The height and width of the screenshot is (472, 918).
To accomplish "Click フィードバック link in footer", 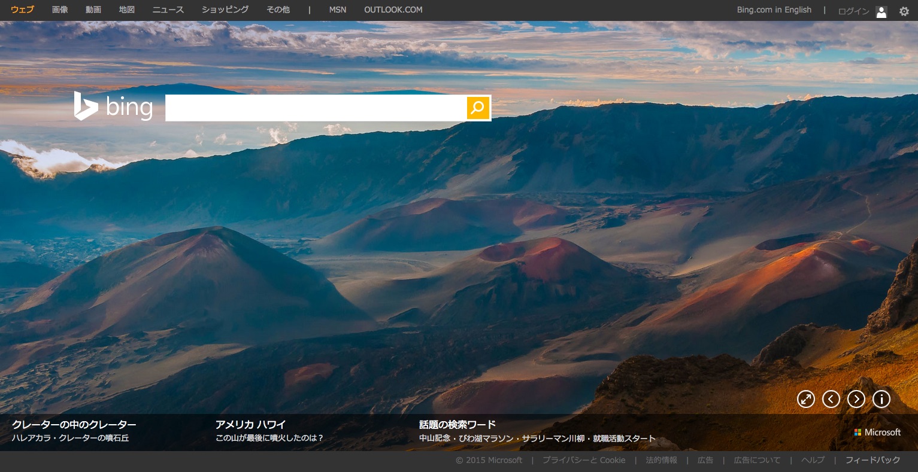I will (x=872, y=460).
